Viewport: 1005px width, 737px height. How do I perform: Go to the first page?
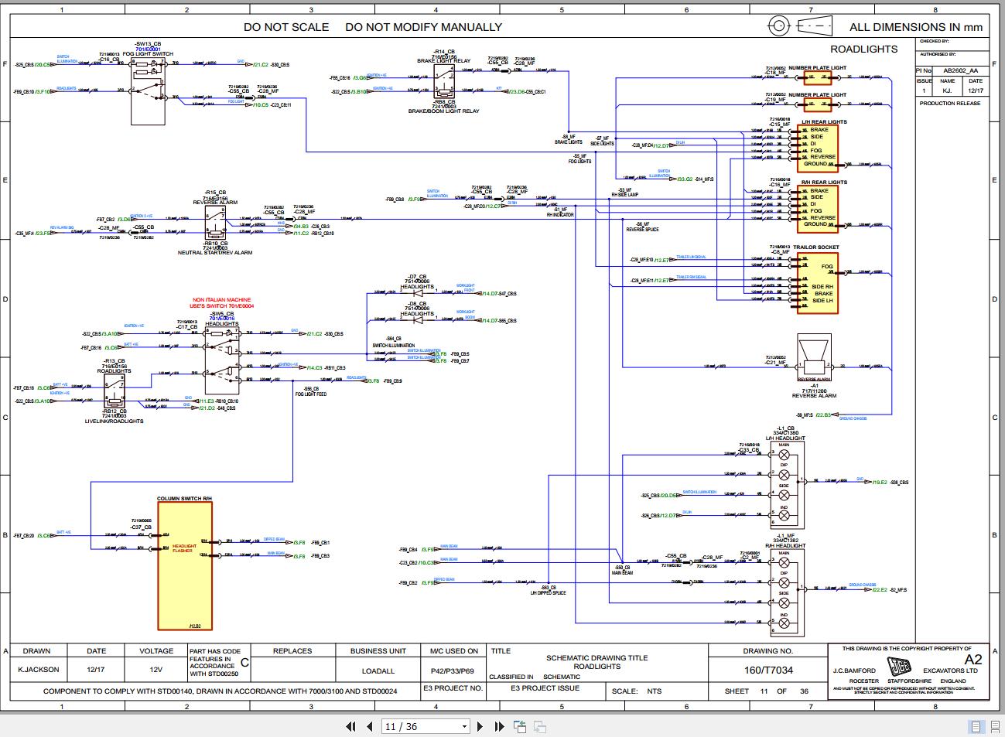pos(350,726)
